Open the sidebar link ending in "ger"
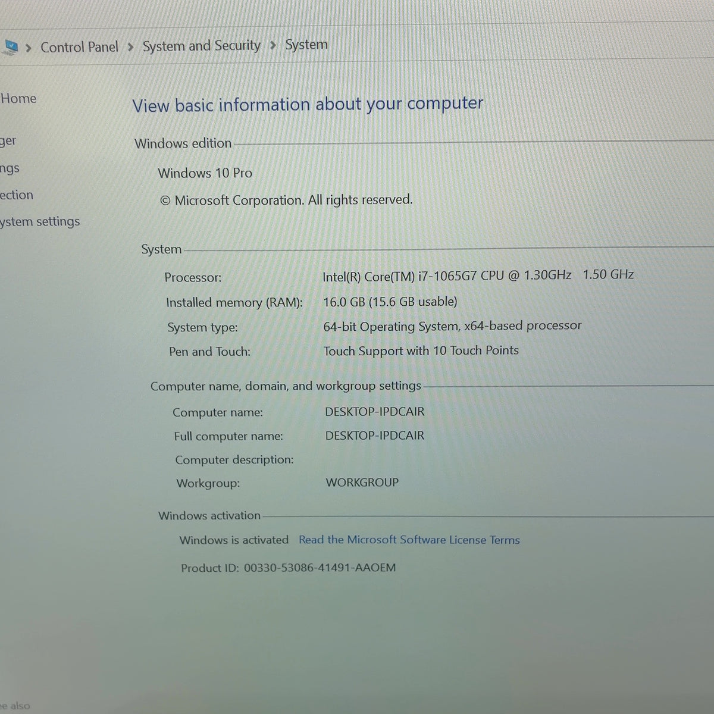The width and height of the screenshot is (714, 714). (8, 142)
